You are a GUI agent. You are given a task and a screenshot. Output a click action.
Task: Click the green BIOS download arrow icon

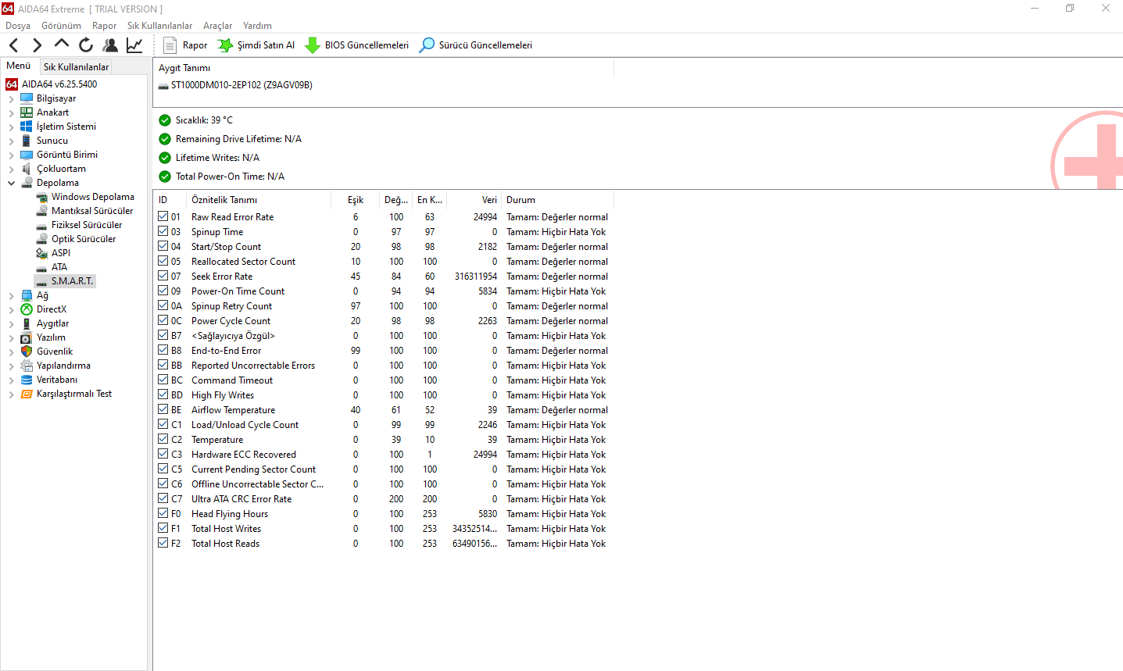coord(313,45)
